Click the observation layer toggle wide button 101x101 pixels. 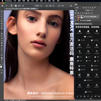tap(88, 80)
